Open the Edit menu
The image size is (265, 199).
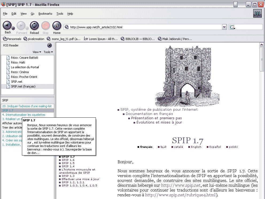coord(14,14)
